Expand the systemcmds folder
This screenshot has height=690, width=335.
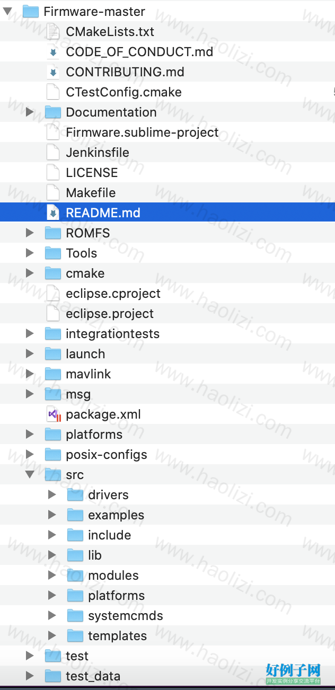point(52,616)
